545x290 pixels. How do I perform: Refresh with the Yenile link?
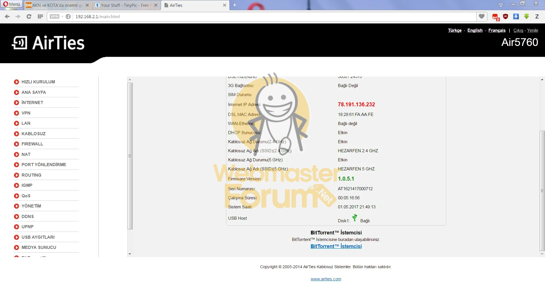click(x=533, y=30)
